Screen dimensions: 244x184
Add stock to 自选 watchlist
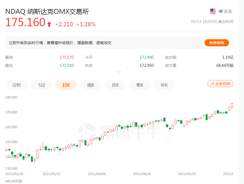point(225,11)
